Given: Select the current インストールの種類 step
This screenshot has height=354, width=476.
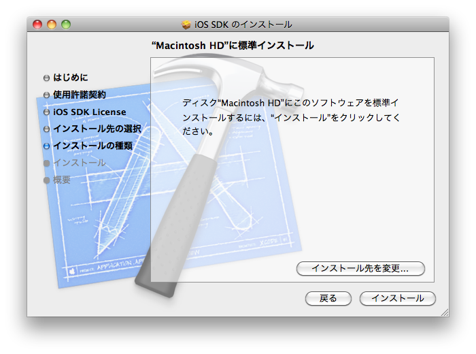Looking at the screenshot, I should click(x=92, y=146).
